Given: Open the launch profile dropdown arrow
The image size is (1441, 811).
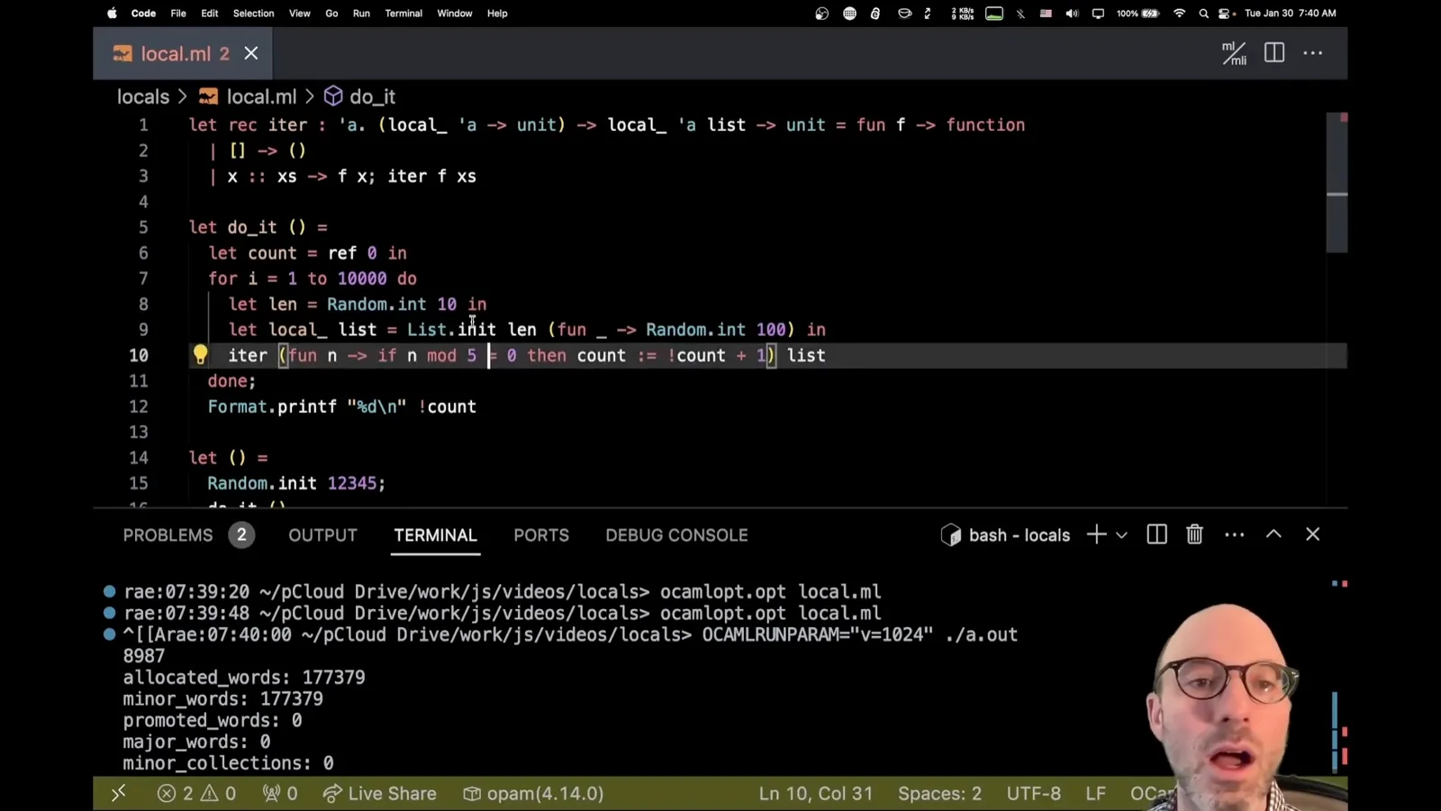Looking at the screenshot, I should point(1121,535).
